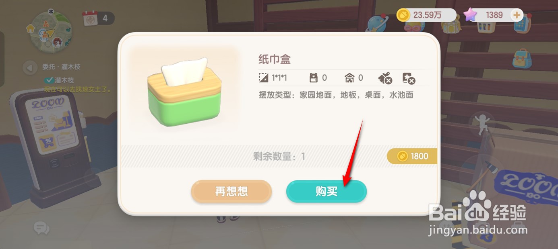
Task: Click the 再想想 cancel button
Action: tap(231, 192)
